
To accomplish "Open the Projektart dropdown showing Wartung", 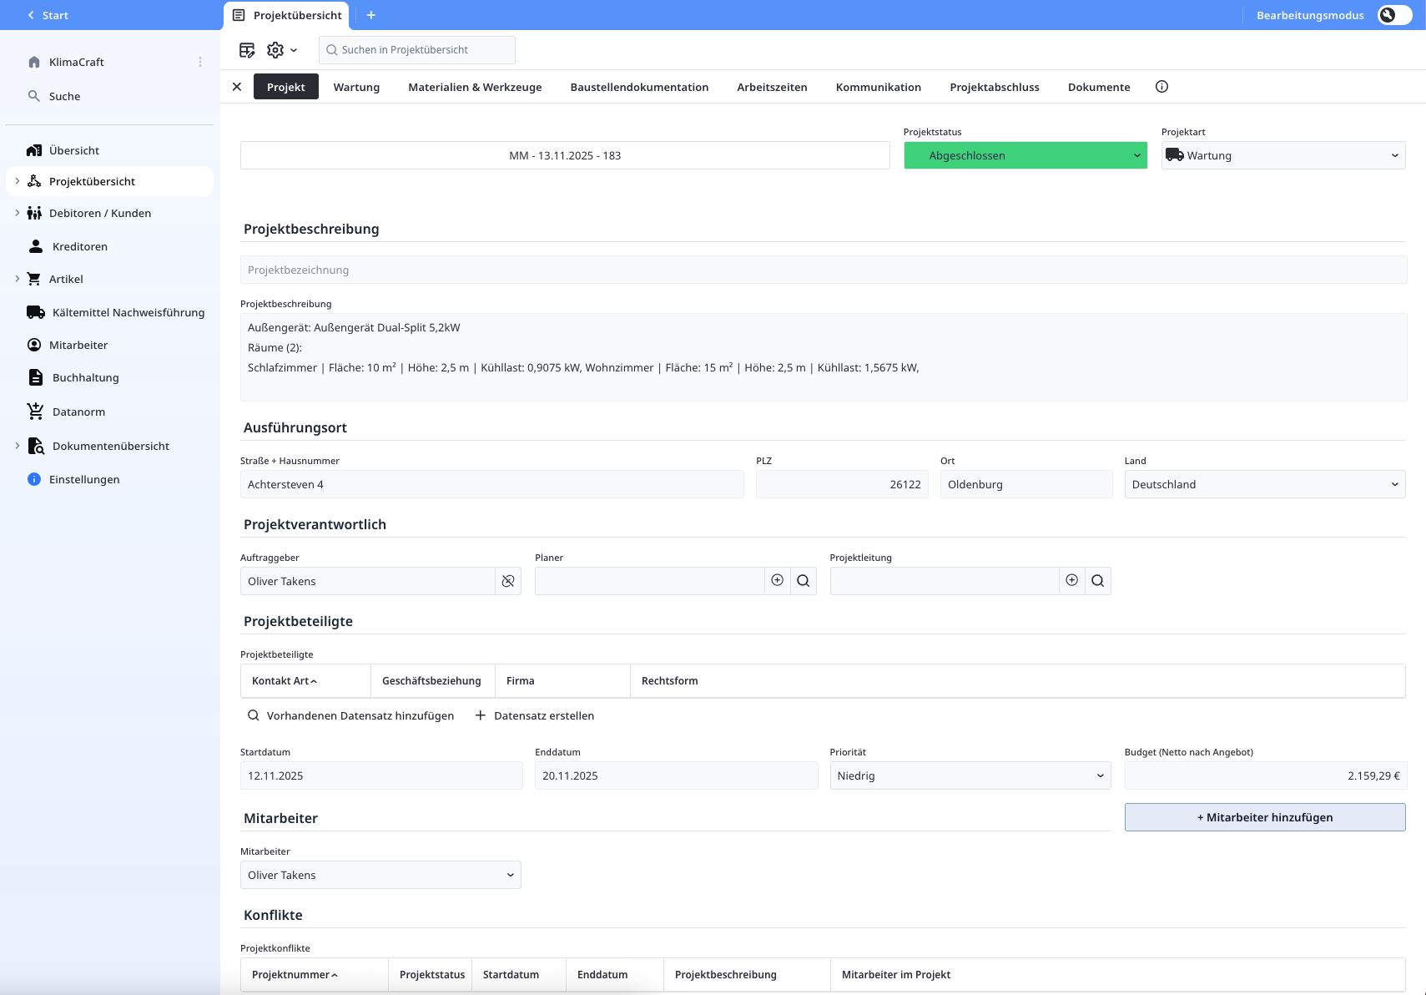I will [x=1282, y=155].
